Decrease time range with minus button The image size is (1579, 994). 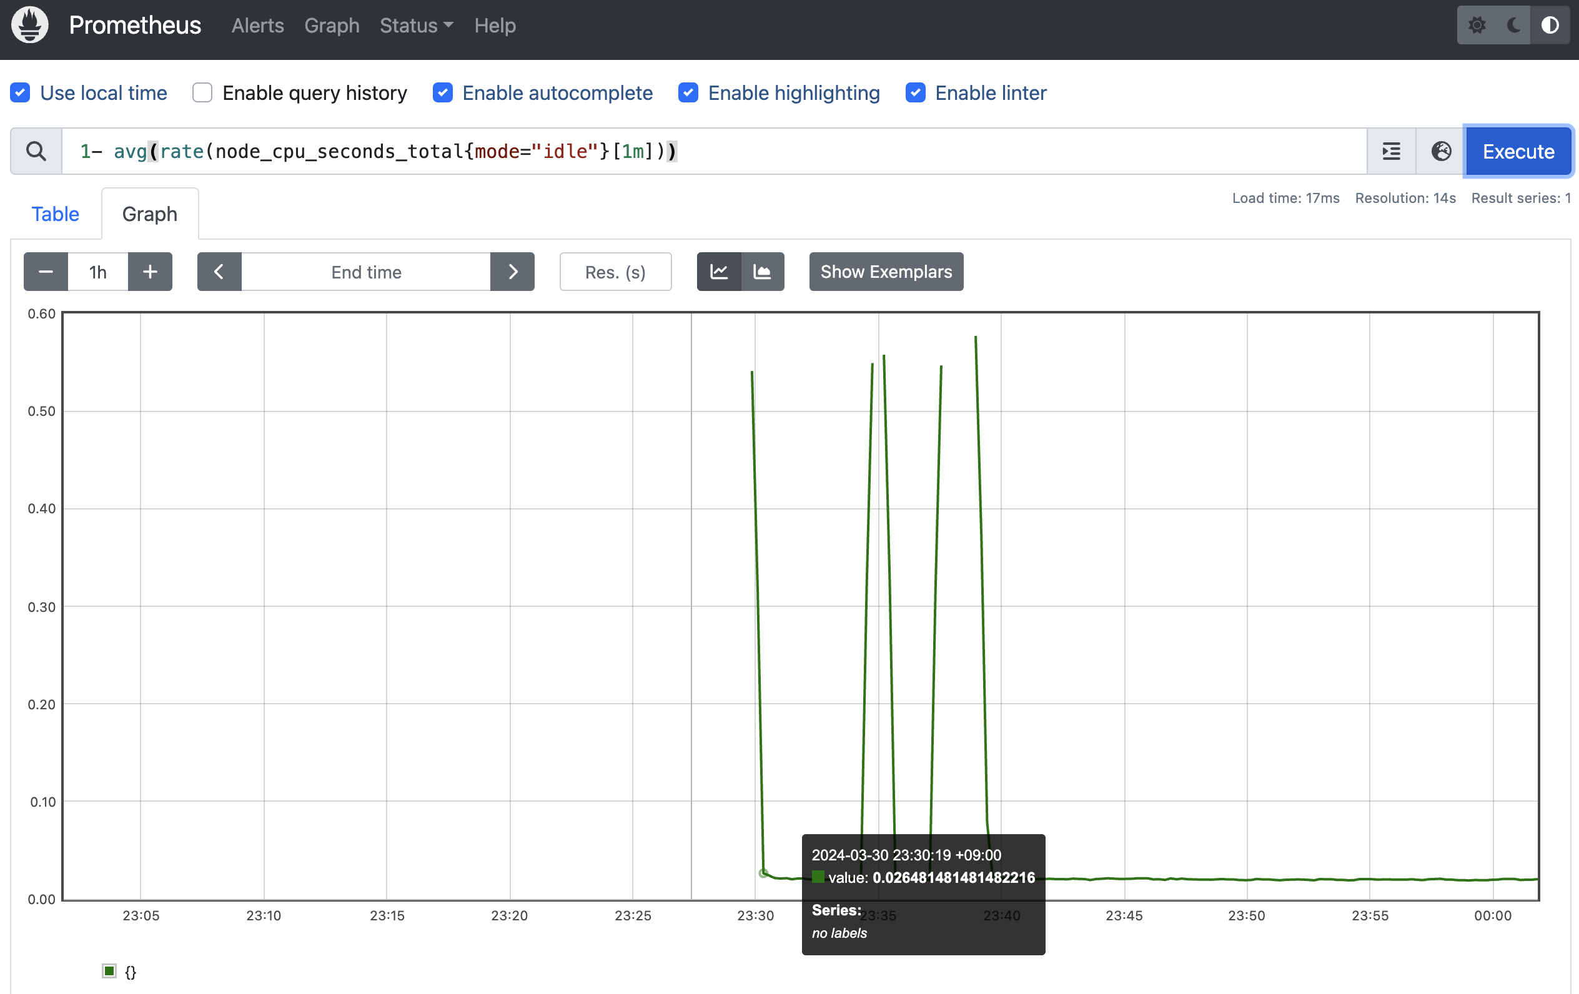[x=45, y=272]
